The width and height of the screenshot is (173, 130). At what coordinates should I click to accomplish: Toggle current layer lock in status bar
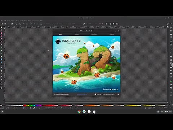[x=34, y=108]
